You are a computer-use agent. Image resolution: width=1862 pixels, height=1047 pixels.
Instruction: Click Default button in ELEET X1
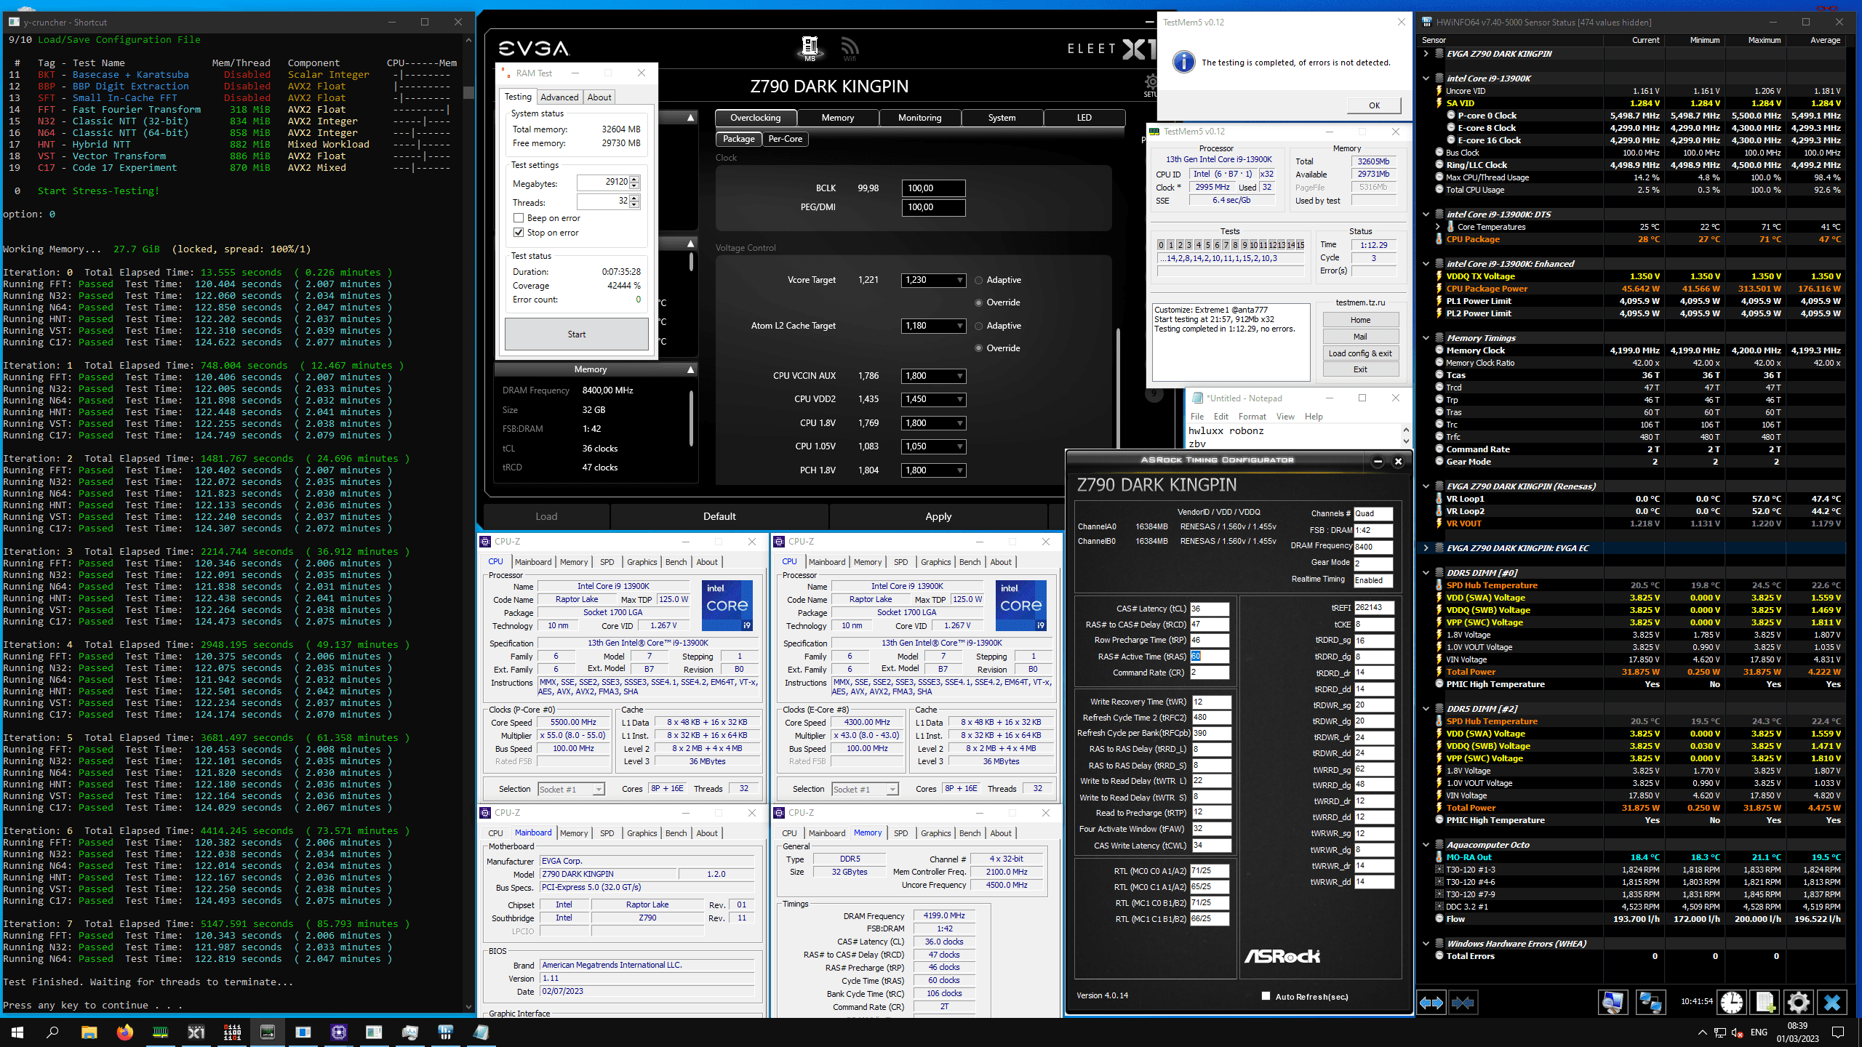[719, 516]
